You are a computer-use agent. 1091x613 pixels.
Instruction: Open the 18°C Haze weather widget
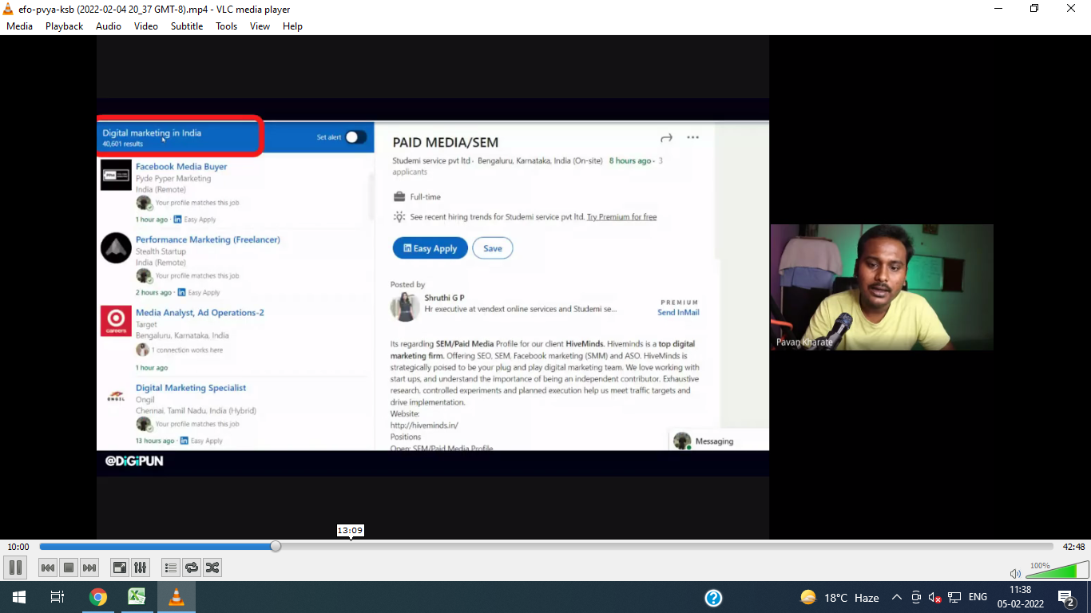pyautogui.click(x=839, y=597)
